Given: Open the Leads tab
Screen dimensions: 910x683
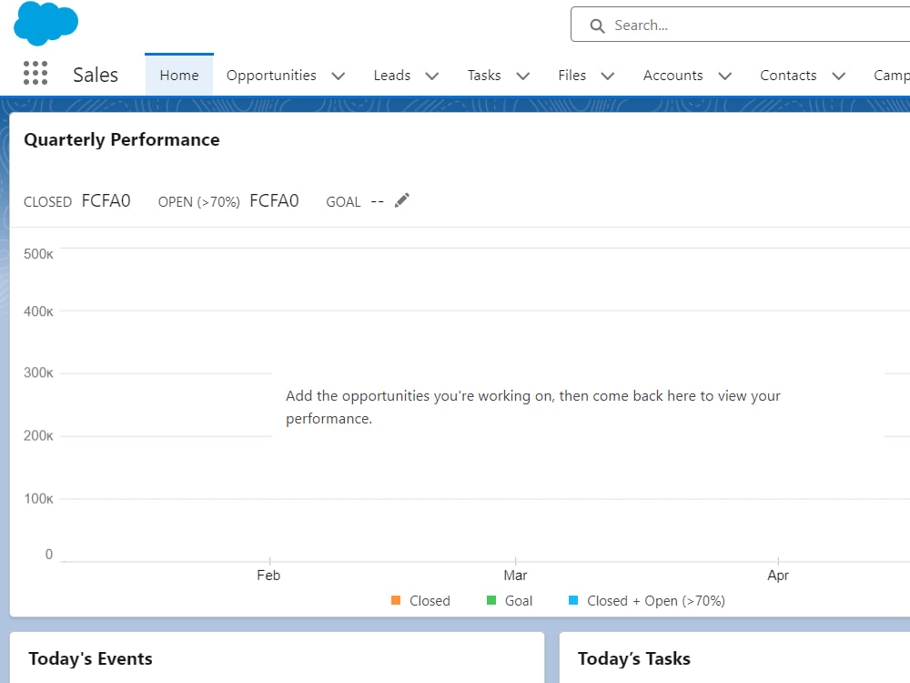Looking at the screenshot, I should [391, 76].
